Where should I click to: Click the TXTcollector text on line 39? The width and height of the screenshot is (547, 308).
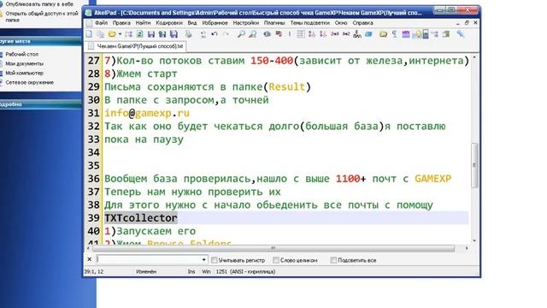click(x=141, y=218)
